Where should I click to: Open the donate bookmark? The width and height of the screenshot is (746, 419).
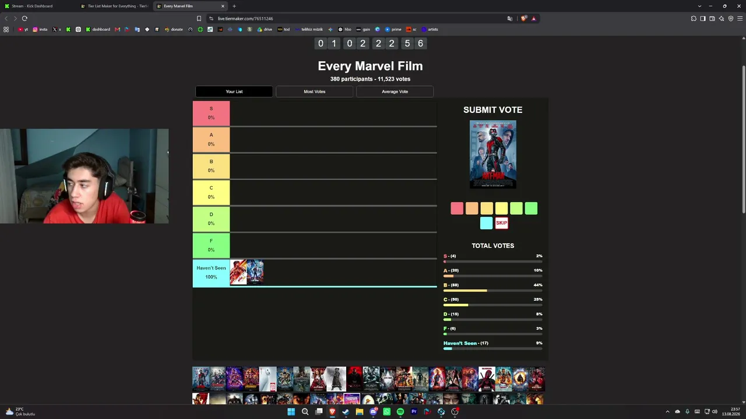point(174,29)
